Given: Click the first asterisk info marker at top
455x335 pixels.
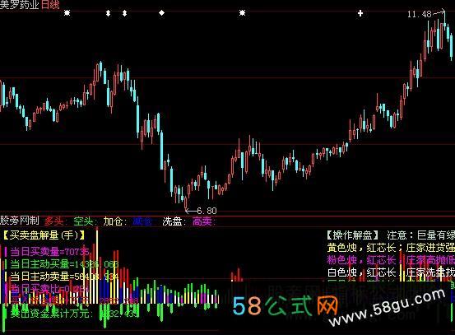Looking at the screenshot, I should click(67, 13).
